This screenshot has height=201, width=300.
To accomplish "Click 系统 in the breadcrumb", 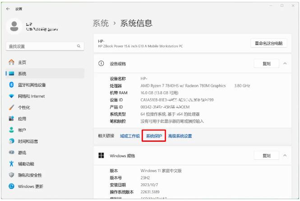I will [x=101, y=23].
